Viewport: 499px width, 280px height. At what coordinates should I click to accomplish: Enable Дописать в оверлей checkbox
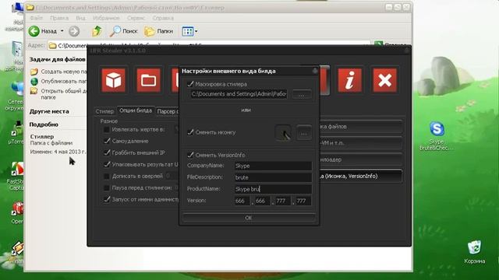click(x=107, y=177)
